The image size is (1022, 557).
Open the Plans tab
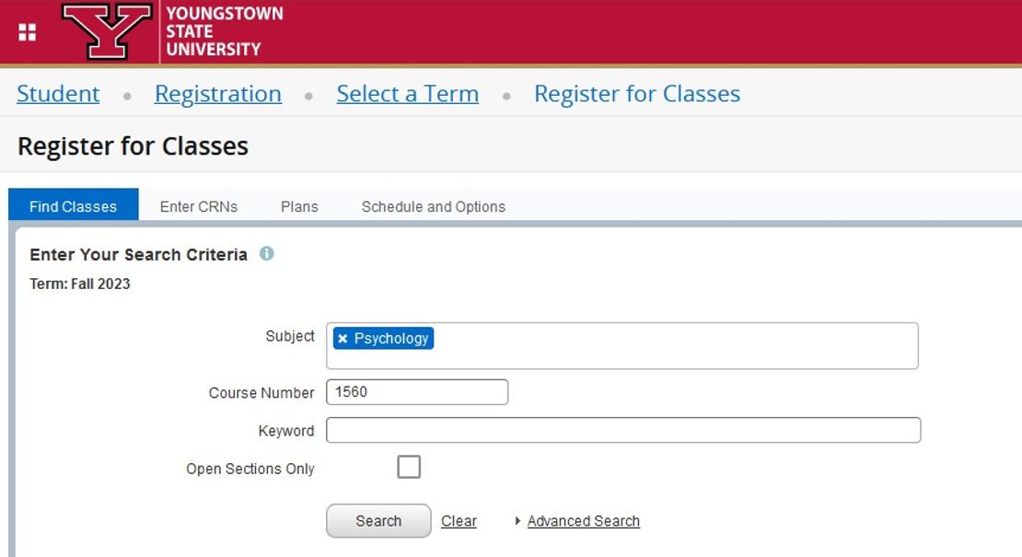(x=299, y=206)
